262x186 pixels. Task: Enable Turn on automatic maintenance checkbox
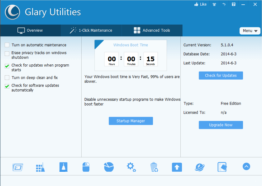click(7, 45)
